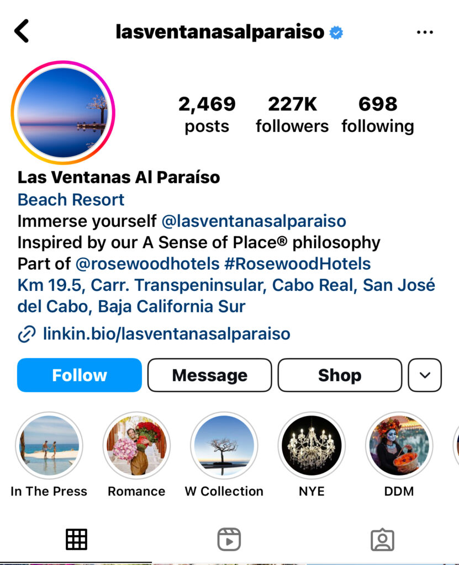Screen dimensions: 459x565
Task: View the 227K followers list
Action: 292,115
